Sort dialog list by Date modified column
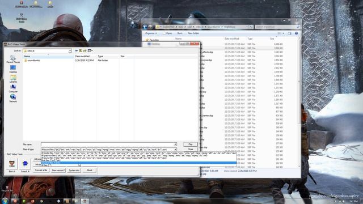The height and width of the screenshot is (204, 363). coord(85,56)
